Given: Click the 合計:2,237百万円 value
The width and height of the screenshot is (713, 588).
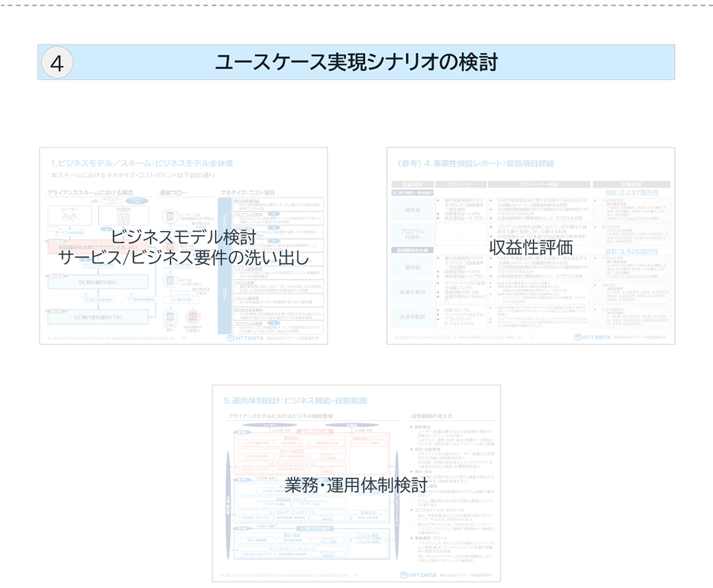Looking at the screenshot, I should point(631,193).
